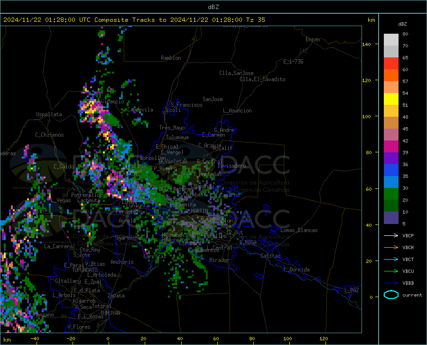Select the yellow 51 dBZ color swatch
Image resolution: width=427 pixels, height=345 pixels.
(391, 99)
